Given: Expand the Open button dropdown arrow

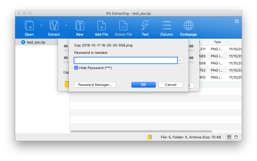Looking at the screenshot, I should tap(41, 25).
